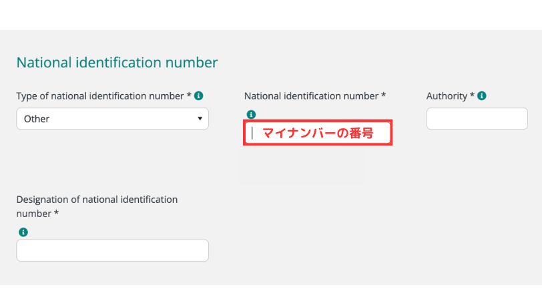
Task: Focus the red-highlighted National identification number field
Action: pyautogui.click(x=317, y=133)
